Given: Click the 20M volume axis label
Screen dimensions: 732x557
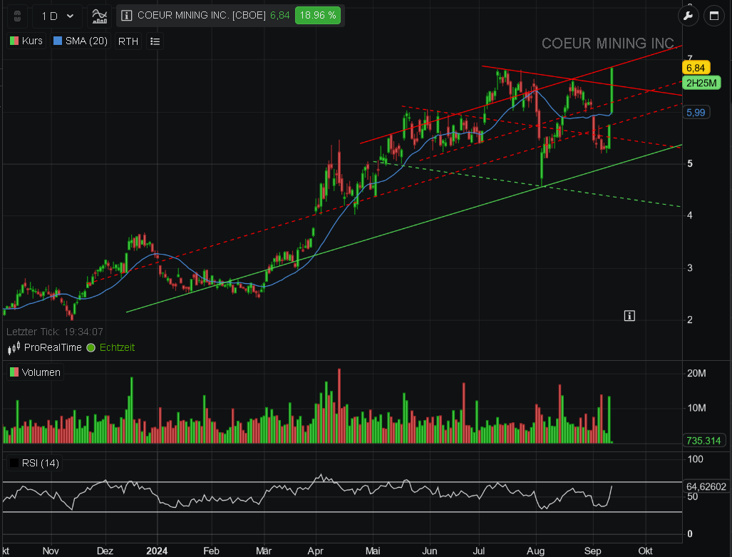Looking at the screenshot, I should pyautogui.click(x=696, y=374).
